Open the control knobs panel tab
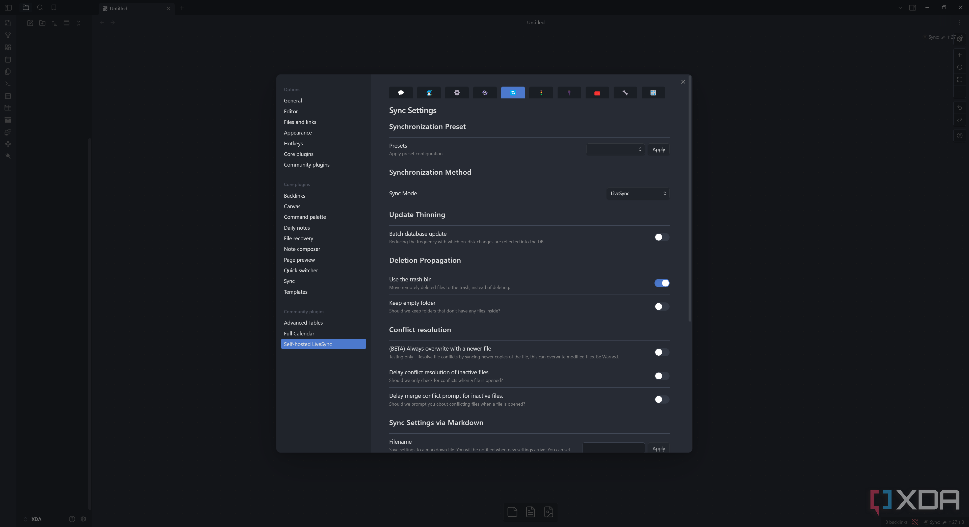969x527 pixels. [653, 93]
